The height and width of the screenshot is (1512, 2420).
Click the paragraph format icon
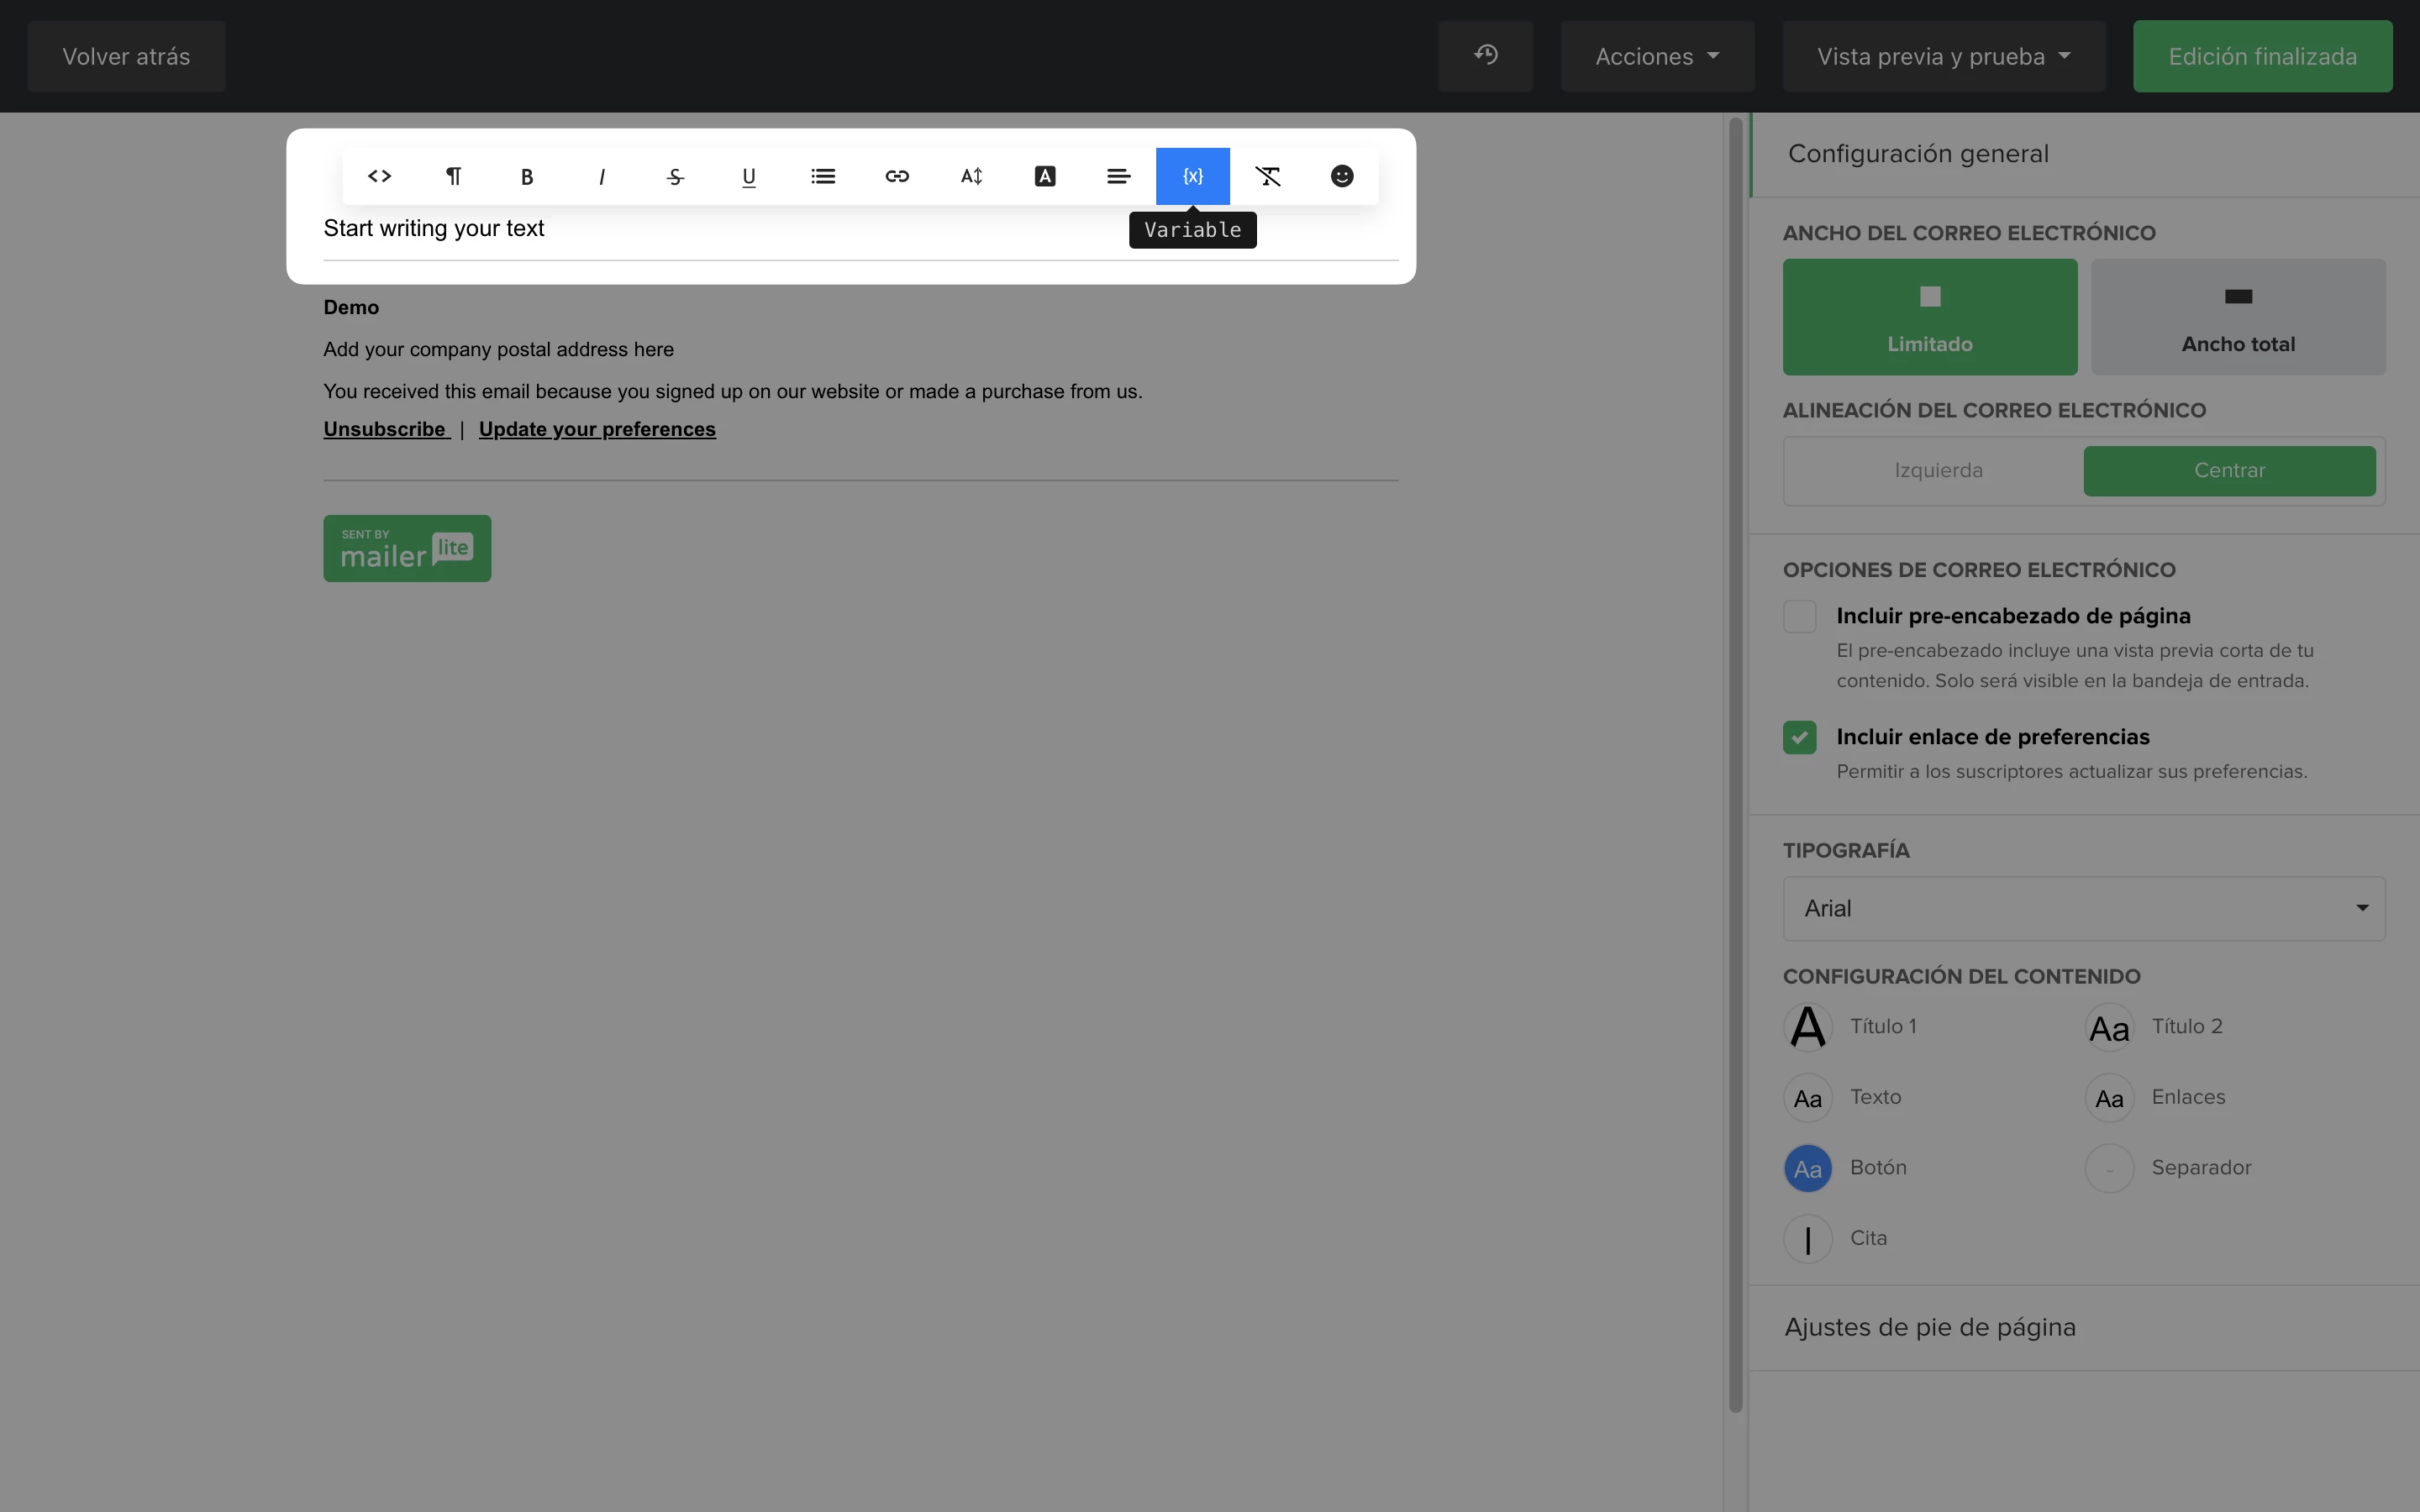click(453, 176)
